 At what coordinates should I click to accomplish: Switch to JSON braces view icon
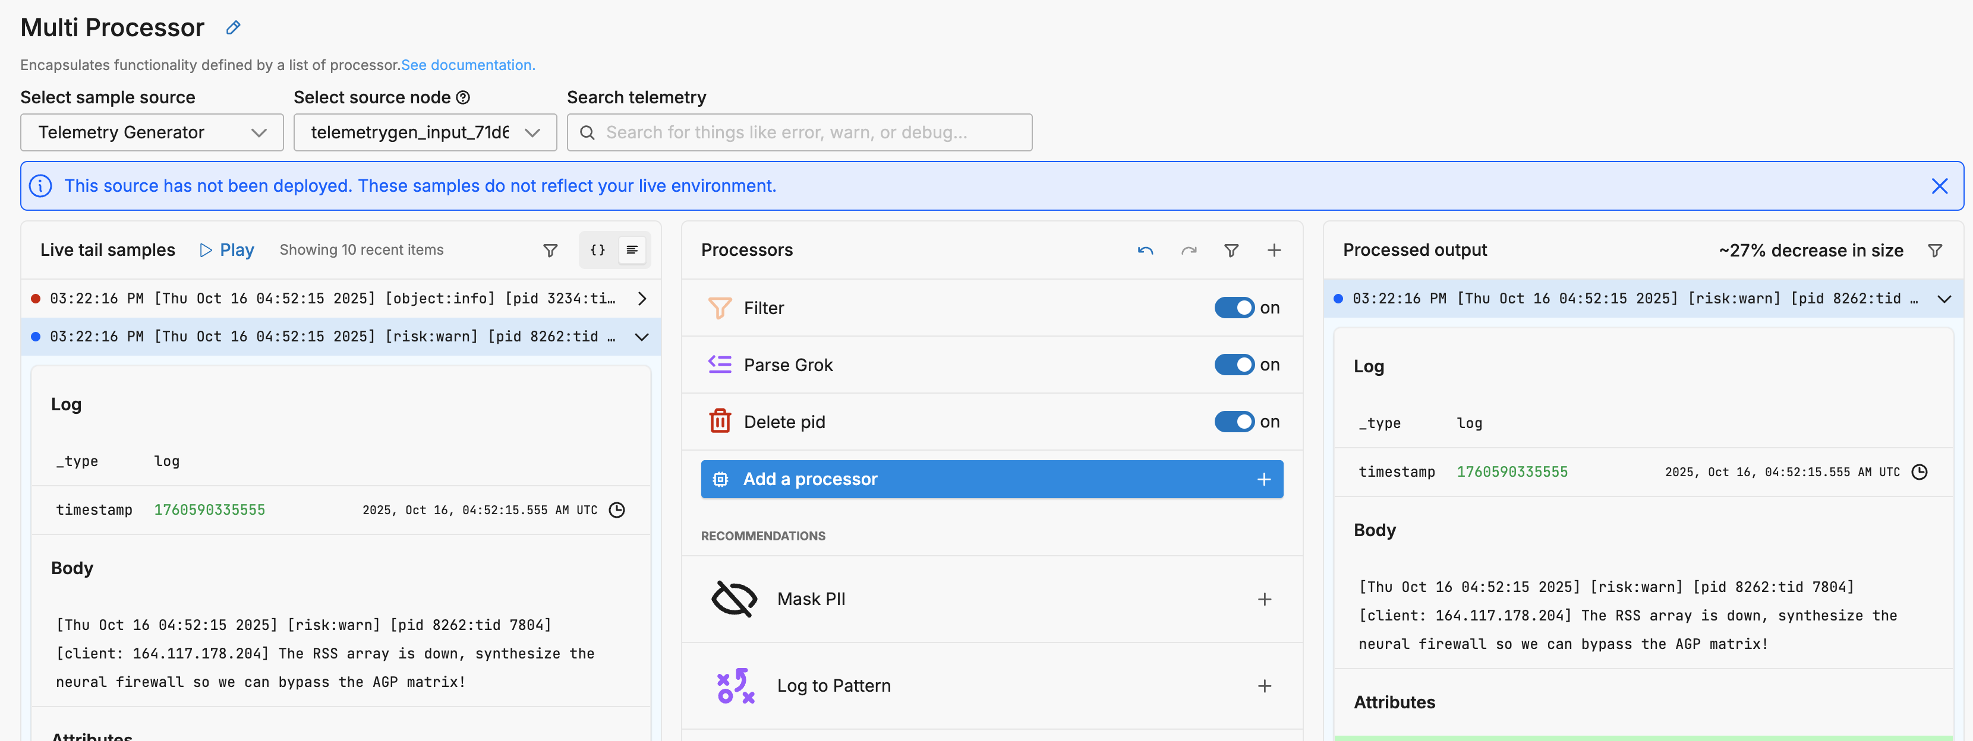tap(597, 251)
